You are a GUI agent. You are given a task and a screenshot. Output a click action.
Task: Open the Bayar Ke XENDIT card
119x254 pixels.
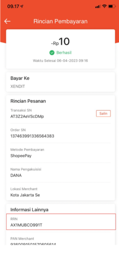(61, 82)
